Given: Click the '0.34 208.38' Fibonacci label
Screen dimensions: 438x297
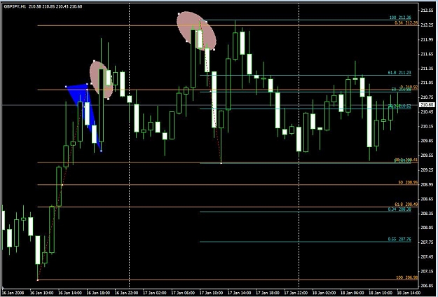Looking at the screenshot, I should [399, 209].
